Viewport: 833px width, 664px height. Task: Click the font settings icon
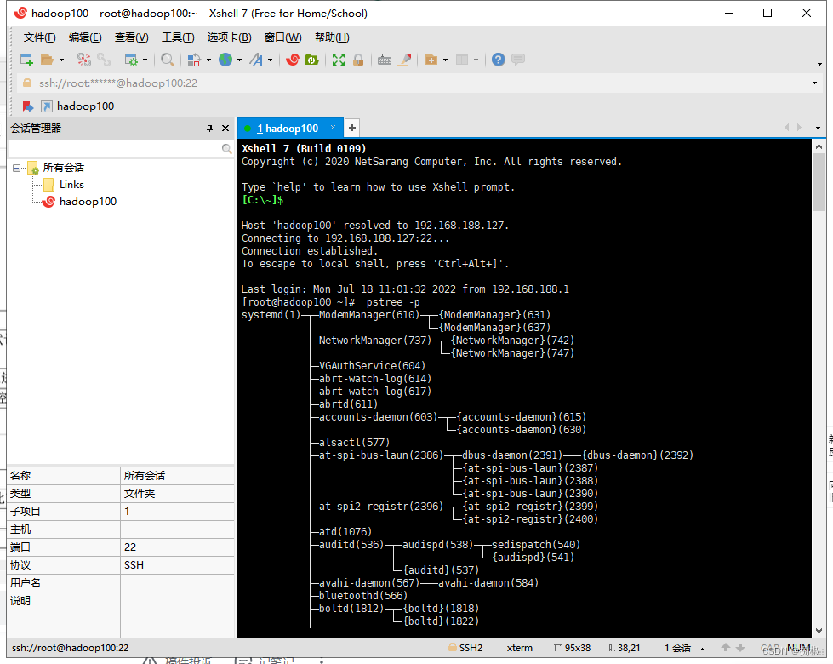(257, 60)
